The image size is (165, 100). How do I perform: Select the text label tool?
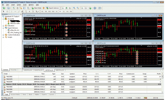[33, 11]
